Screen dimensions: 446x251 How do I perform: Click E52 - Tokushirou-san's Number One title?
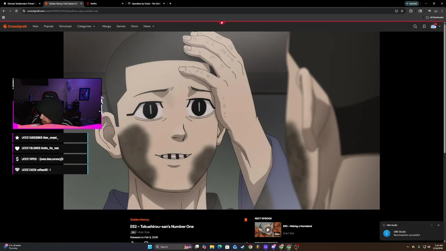click(x=162, y=227)
